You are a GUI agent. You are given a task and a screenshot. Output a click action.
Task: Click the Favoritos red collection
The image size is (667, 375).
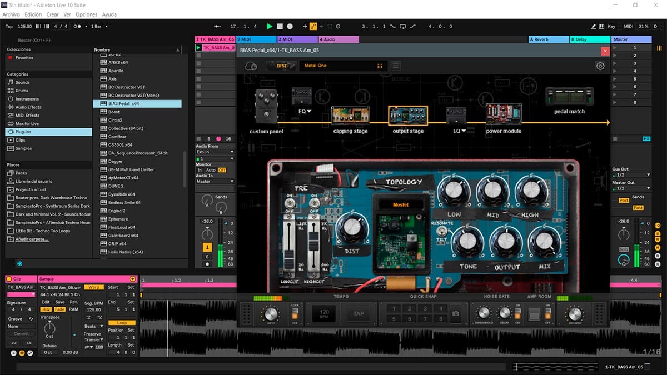[x=10, y=58]
